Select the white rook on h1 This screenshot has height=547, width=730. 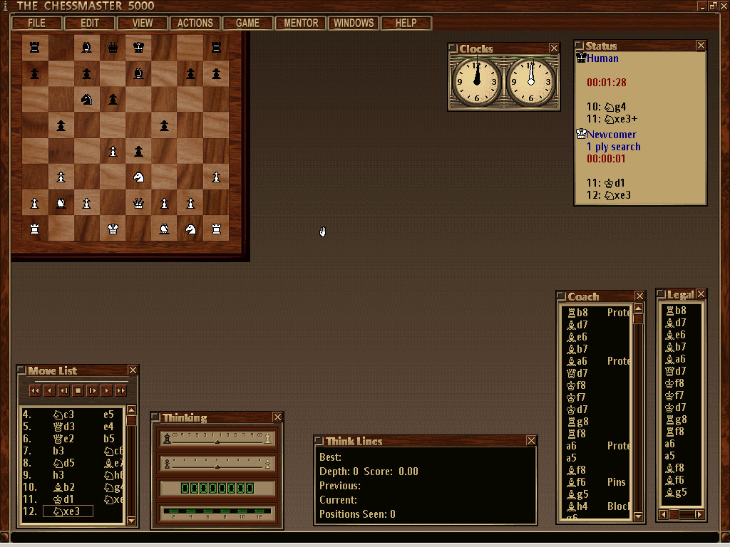[216, 229]
